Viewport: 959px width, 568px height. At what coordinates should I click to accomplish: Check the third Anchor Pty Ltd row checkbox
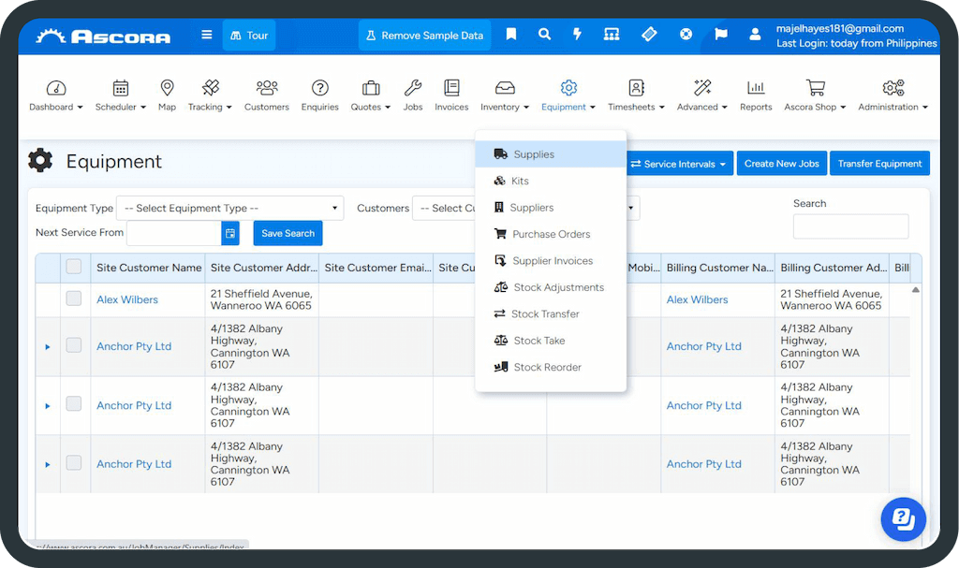pyautogui.click(x=74, y=463)
